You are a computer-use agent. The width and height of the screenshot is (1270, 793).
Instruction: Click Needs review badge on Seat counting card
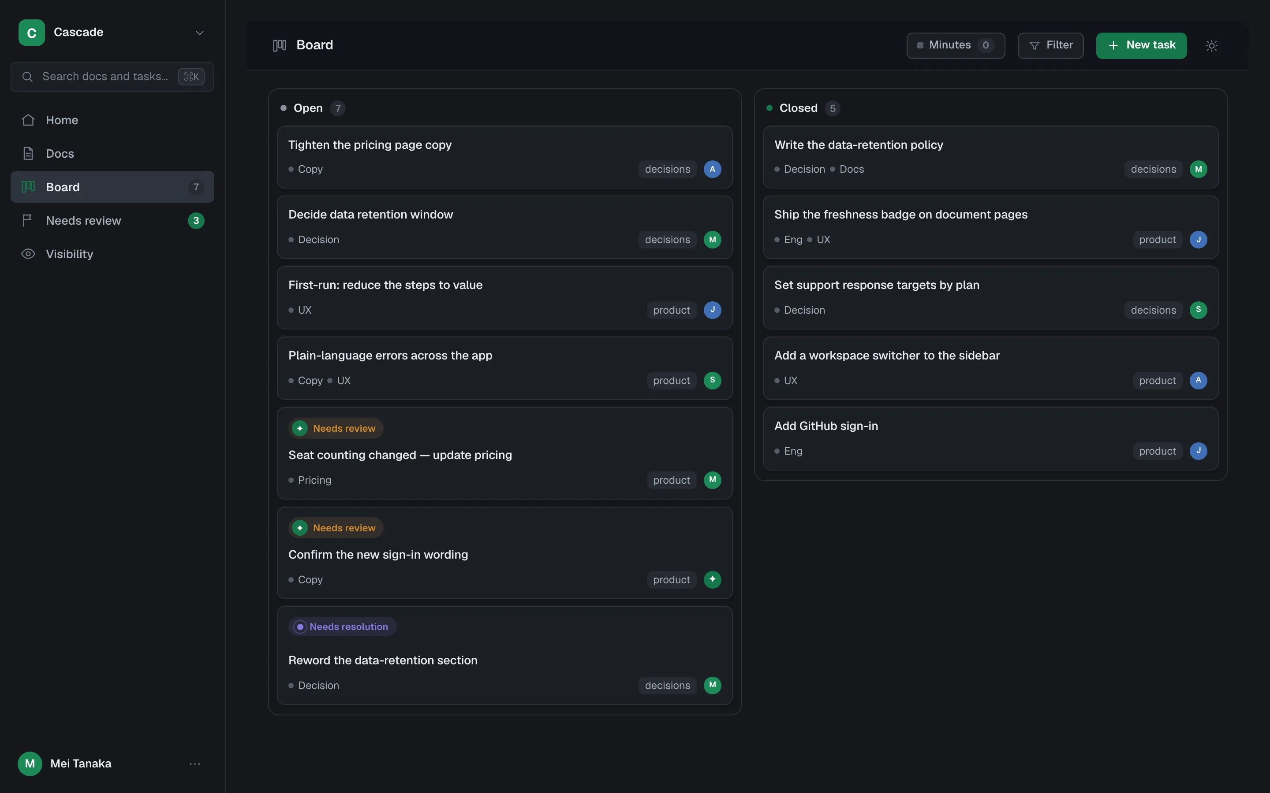pyautogui.click(x=336, y=429)
